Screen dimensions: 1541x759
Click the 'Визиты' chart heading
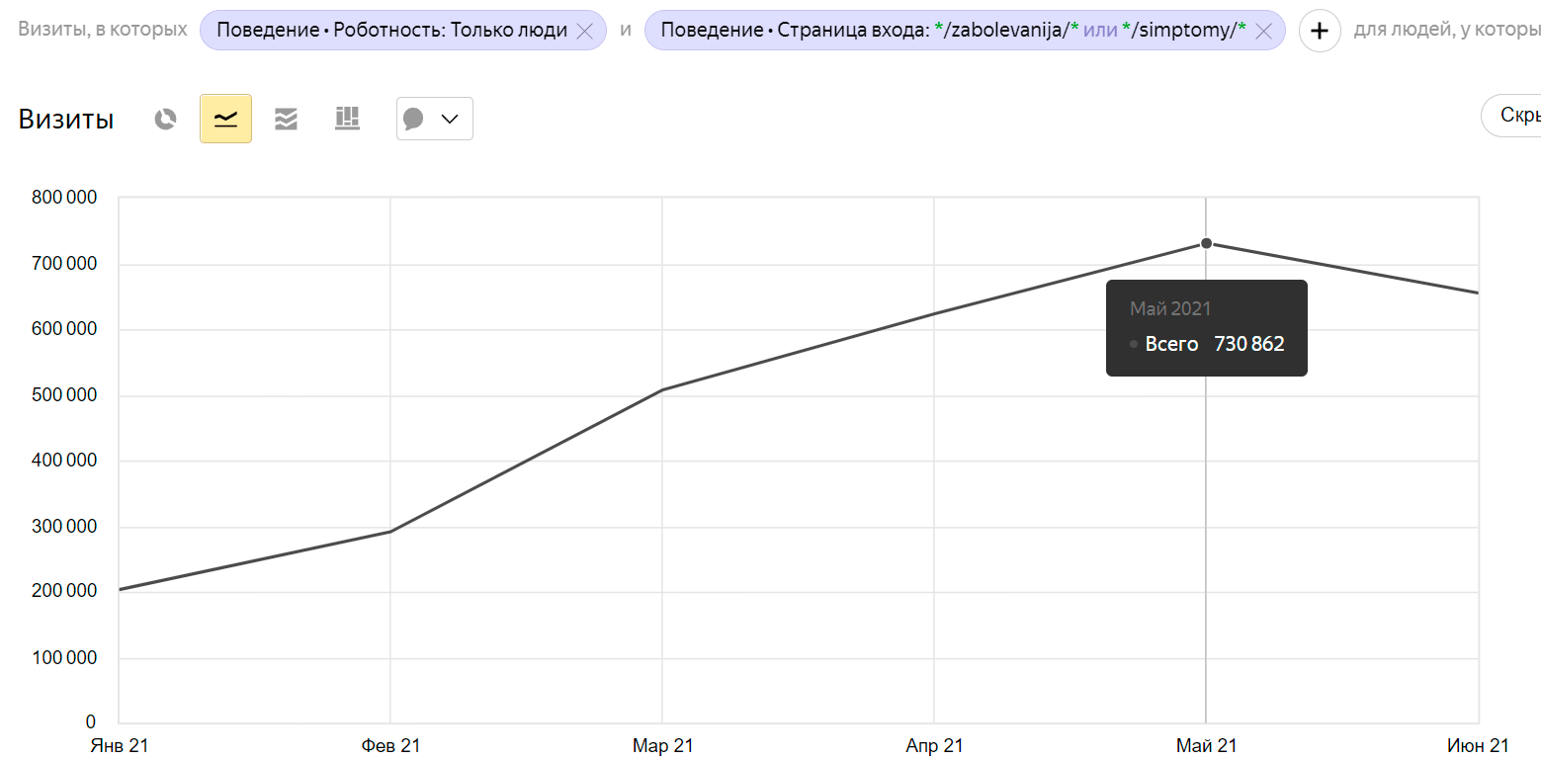click(x=66, y=120)
